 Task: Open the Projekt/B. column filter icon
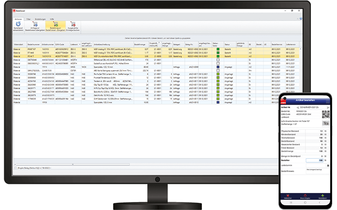pyautogui.click(x=159, y=43)
